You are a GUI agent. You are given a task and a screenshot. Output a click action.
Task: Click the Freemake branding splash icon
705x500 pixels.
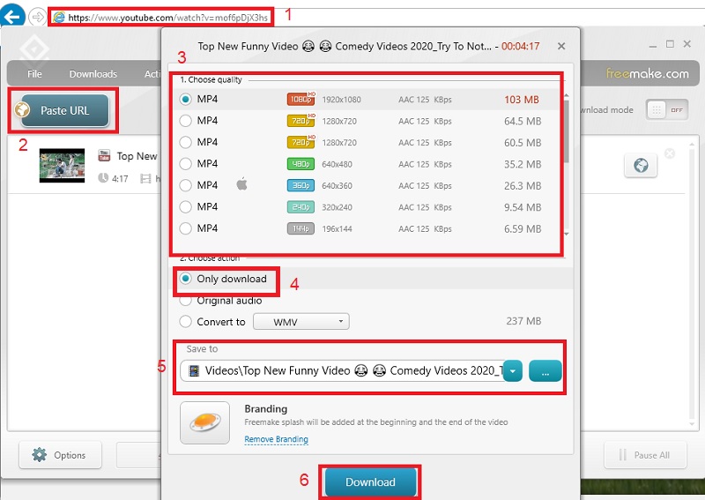[x=205, y=422]
